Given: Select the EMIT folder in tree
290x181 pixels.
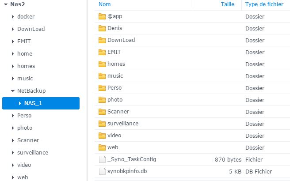Looking at the screenshot, I should (24, 41).
